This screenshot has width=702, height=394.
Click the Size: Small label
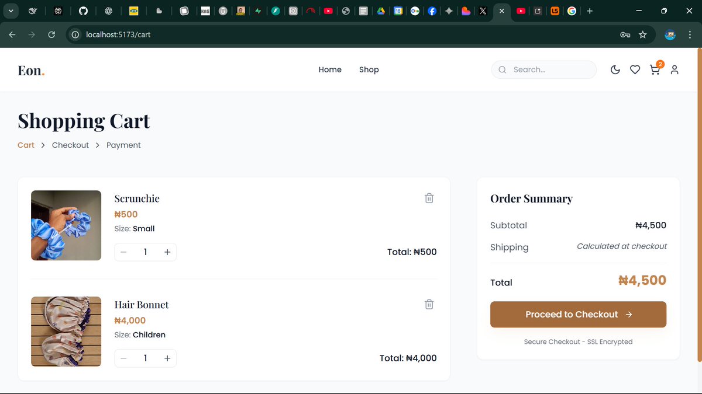(135, 229)
